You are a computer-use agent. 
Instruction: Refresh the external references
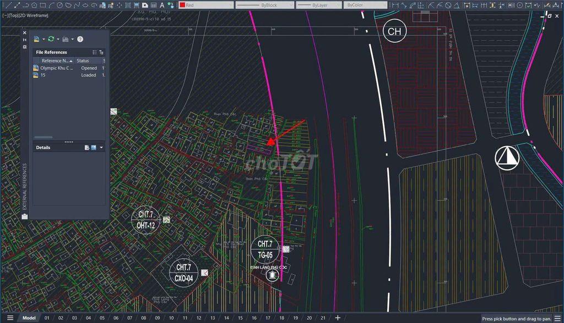(x=51, y=39)
